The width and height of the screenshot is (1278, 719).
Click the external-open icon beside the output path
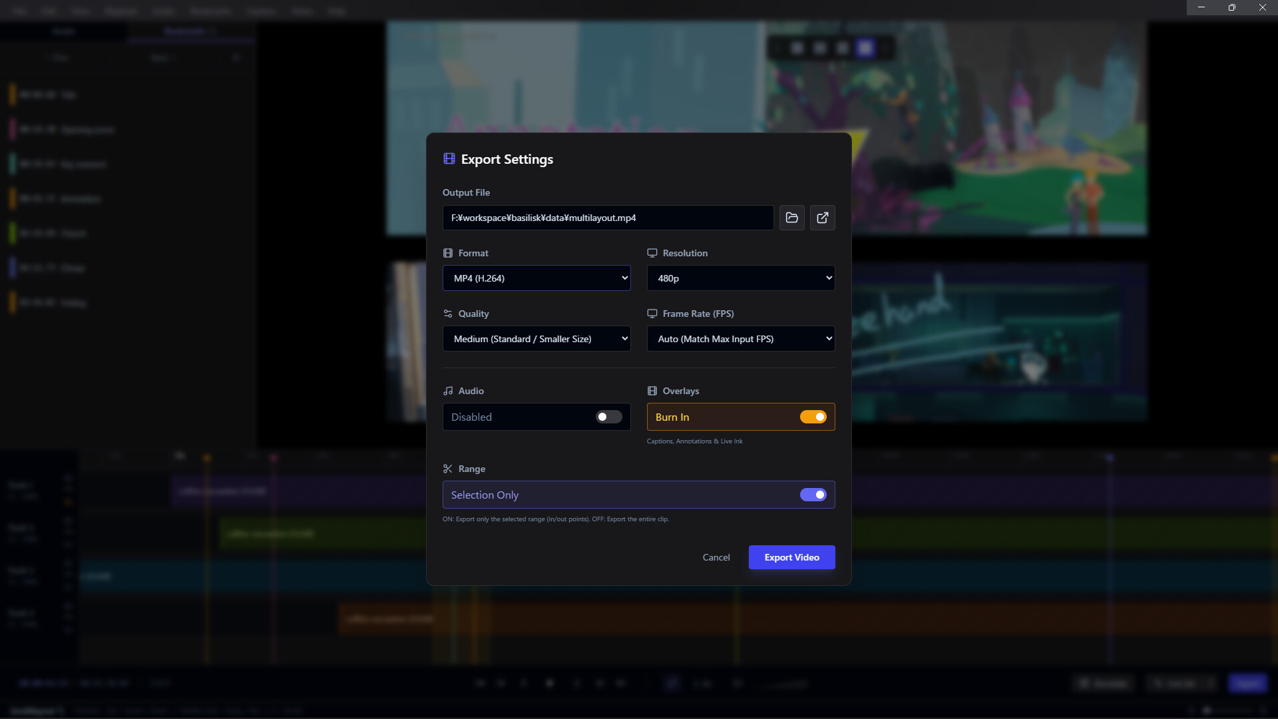823,218
